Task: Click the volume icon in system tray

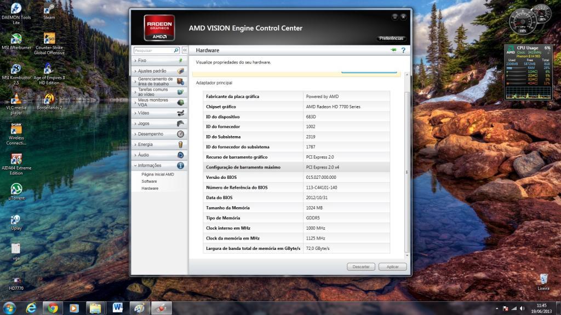Action: [x=522, y=308]
